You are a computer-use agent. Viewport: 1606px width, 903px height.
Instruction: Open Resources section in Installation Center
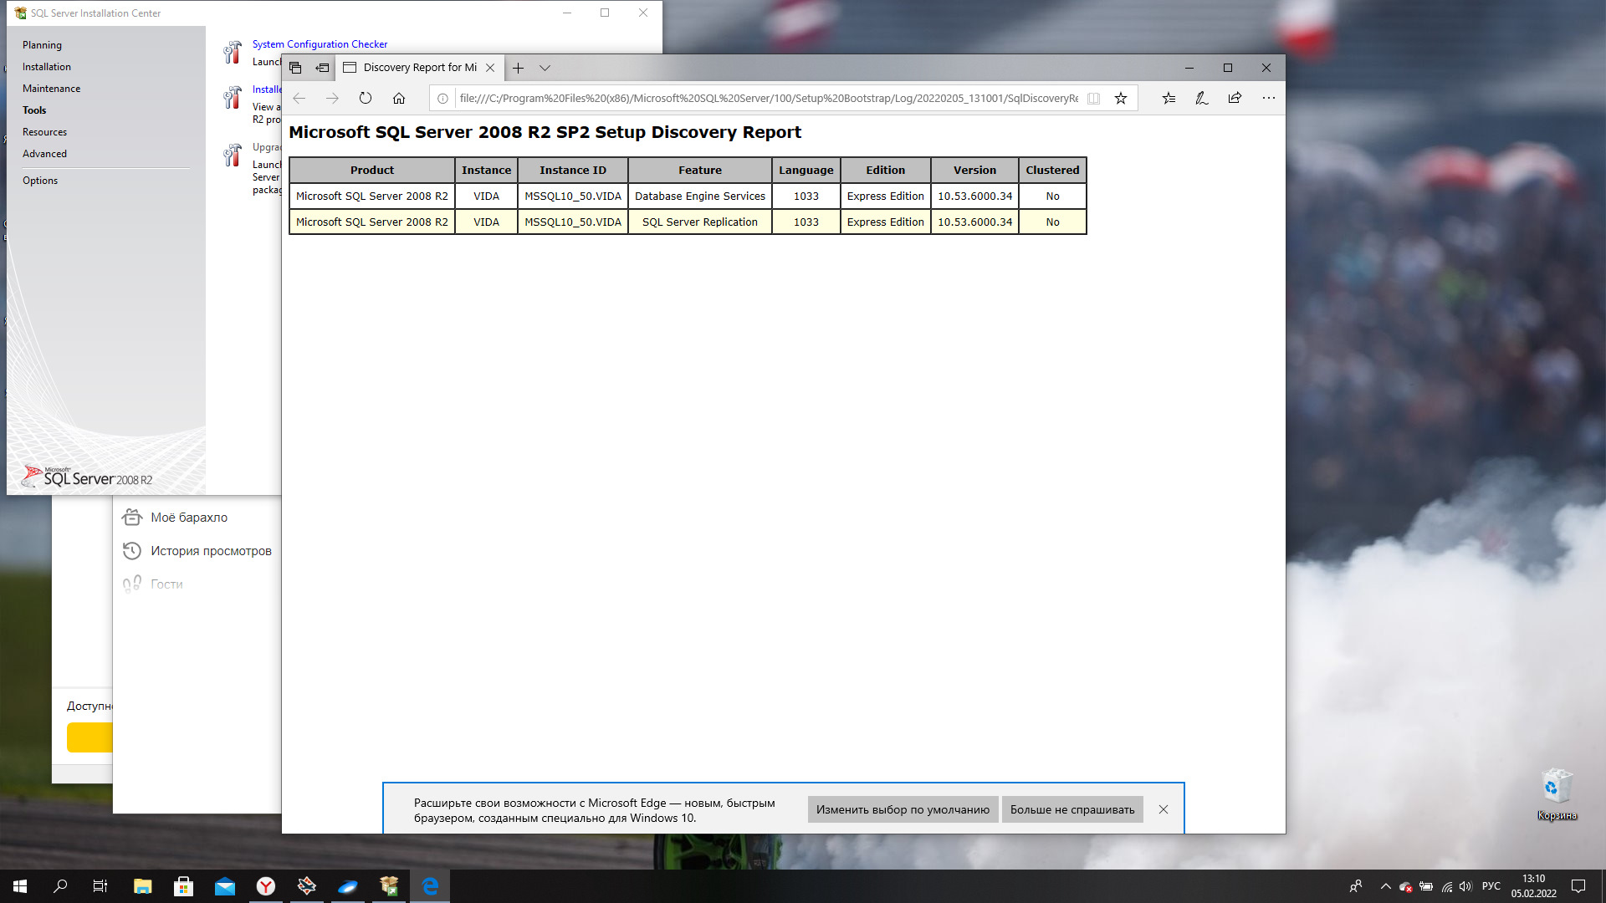[44, 132]
